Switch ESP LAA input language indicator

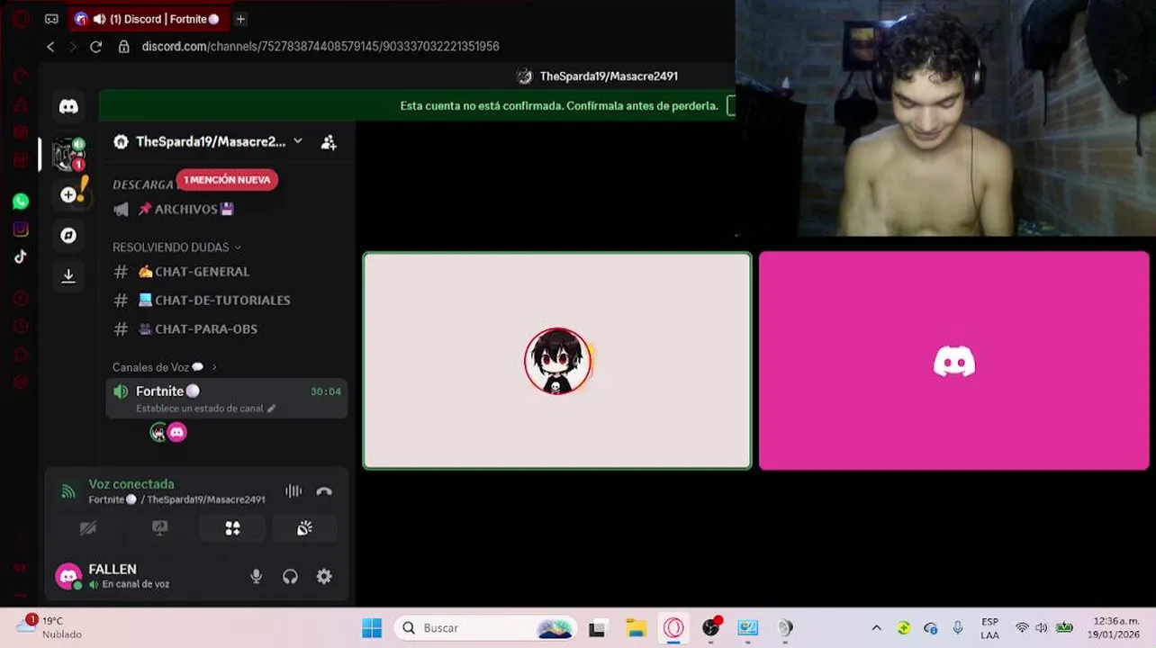(x=989, y=628)
